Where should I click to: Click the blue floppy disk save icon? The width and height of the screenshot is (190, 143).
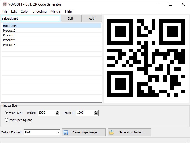(66, 132)
